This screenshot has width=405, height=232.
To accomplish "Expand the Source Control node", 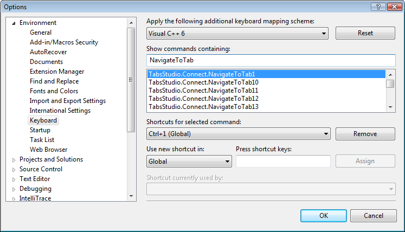I will tap(14, 169).
